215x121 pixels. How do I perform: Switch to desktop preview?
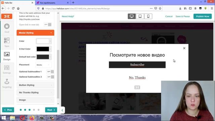[132, 16]
